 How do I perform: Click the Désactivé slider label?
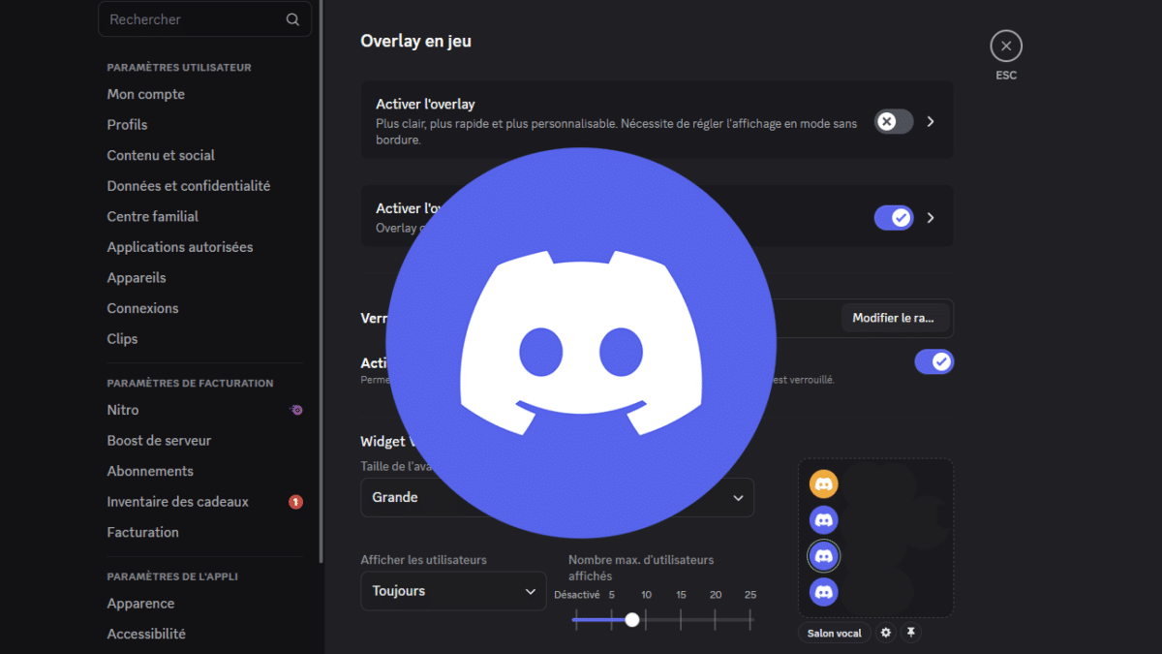[x=577, y=595]
